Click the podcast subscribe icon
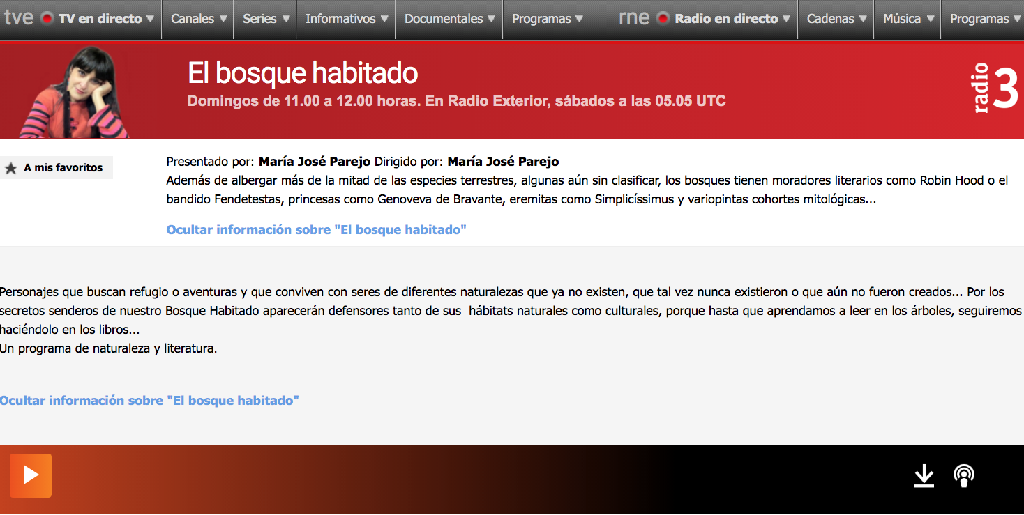Image resolution: width=1024 pixels, height=515 pixels. (964, 476)
